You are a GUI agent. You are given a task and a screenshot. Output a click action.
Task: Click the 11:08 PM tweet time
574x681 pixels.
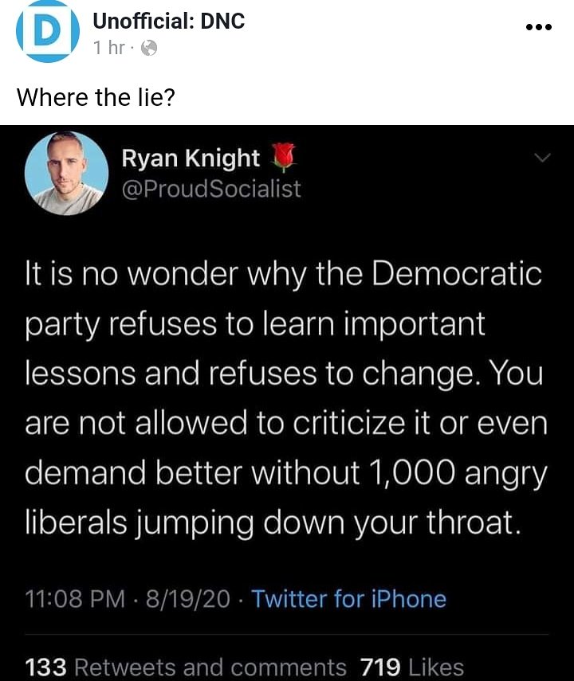(74, 598)
